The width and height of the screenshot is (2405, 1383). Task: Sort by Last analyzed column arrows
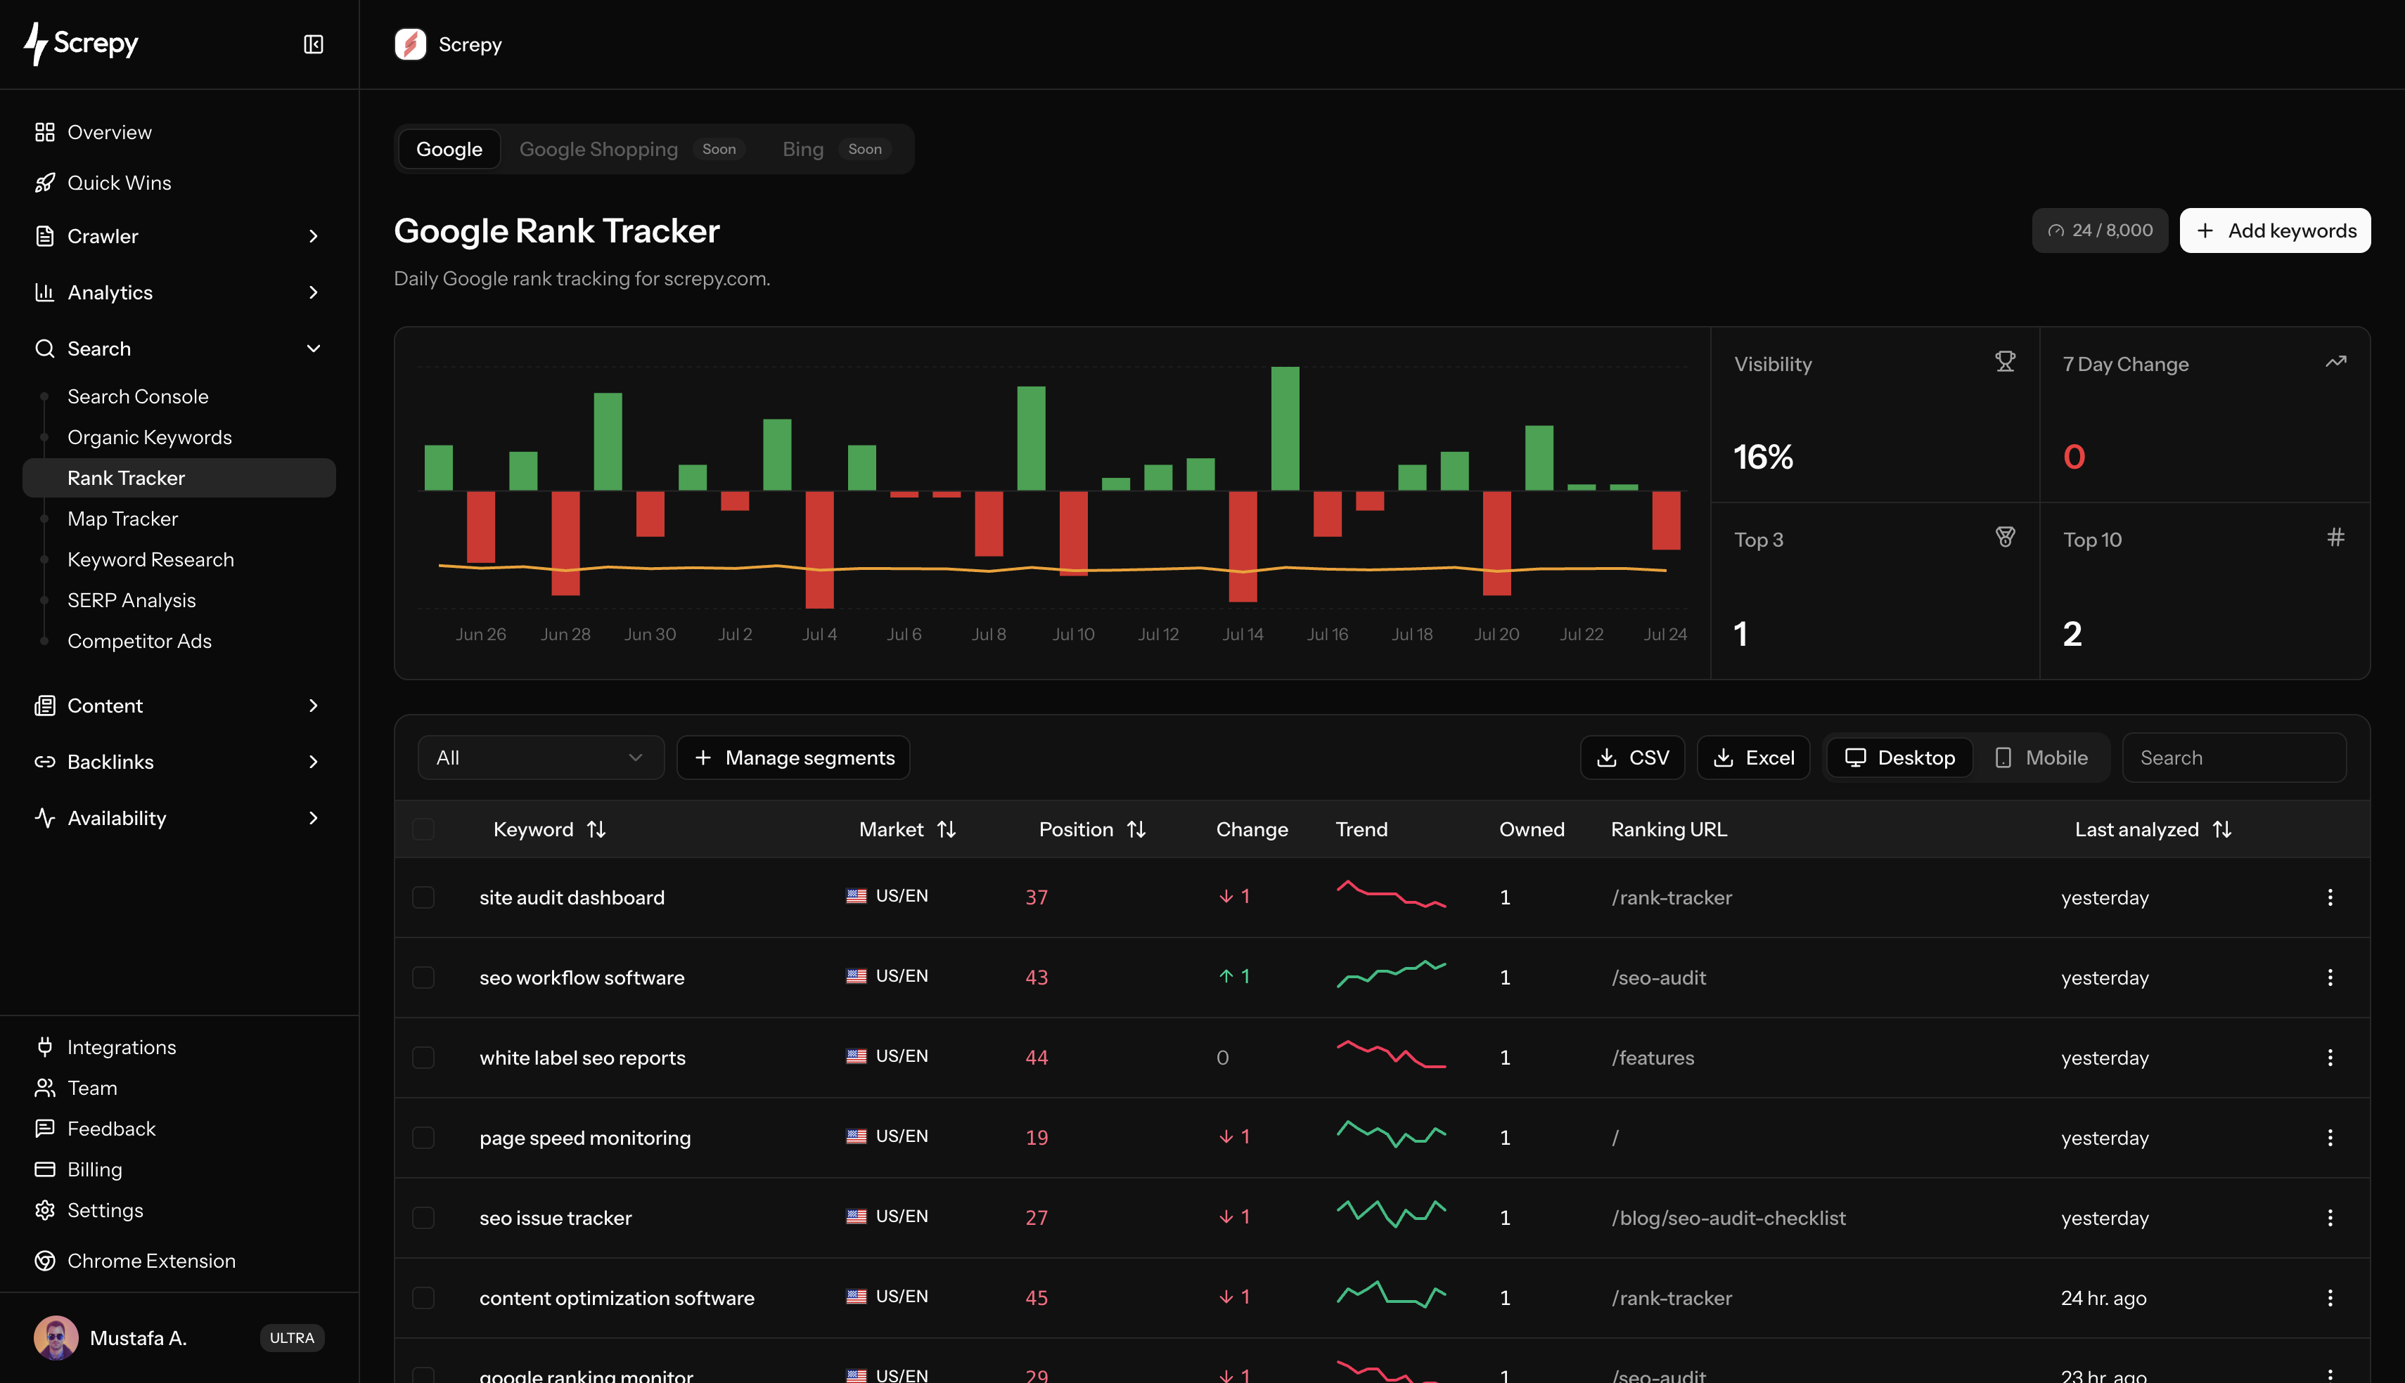(x=2221, y=829)
